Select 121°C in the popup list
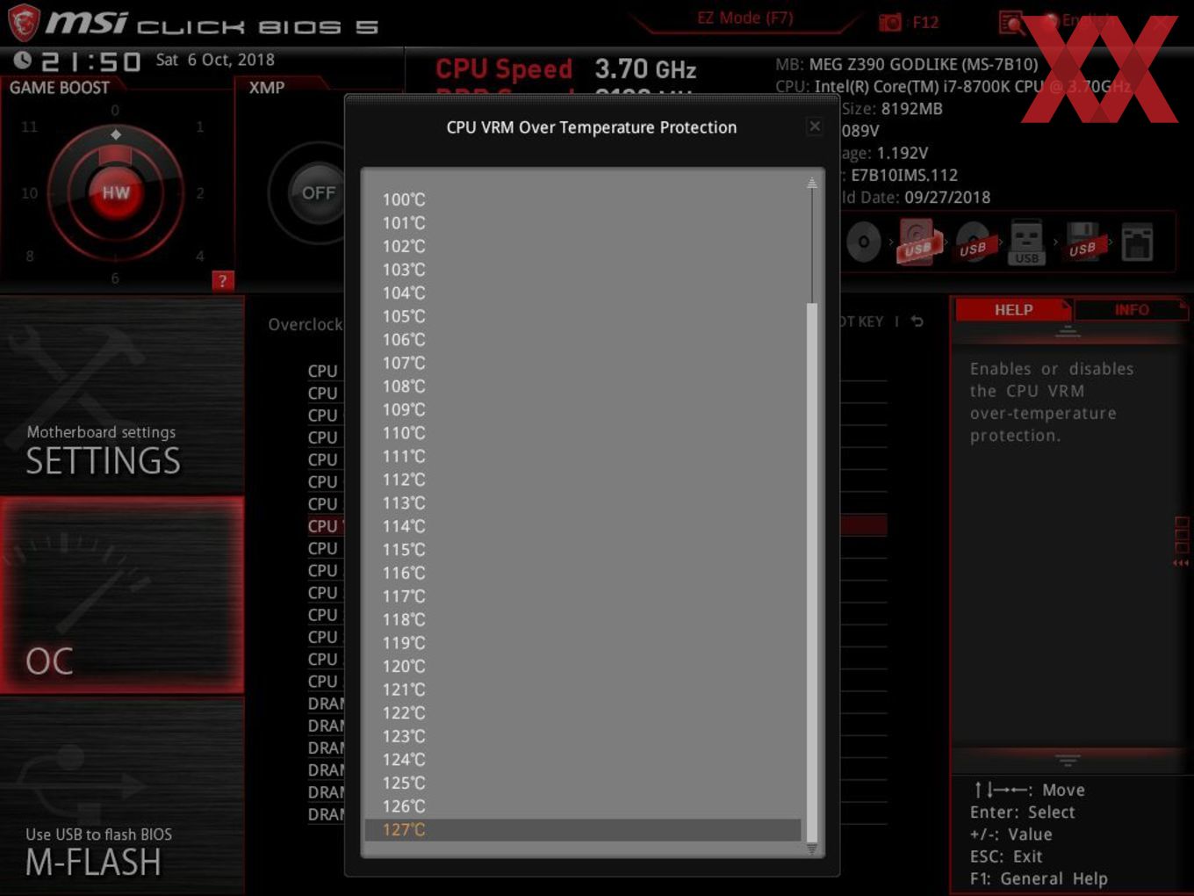The width and height of the screenshot is (1194, 896). tap(583, 690)
